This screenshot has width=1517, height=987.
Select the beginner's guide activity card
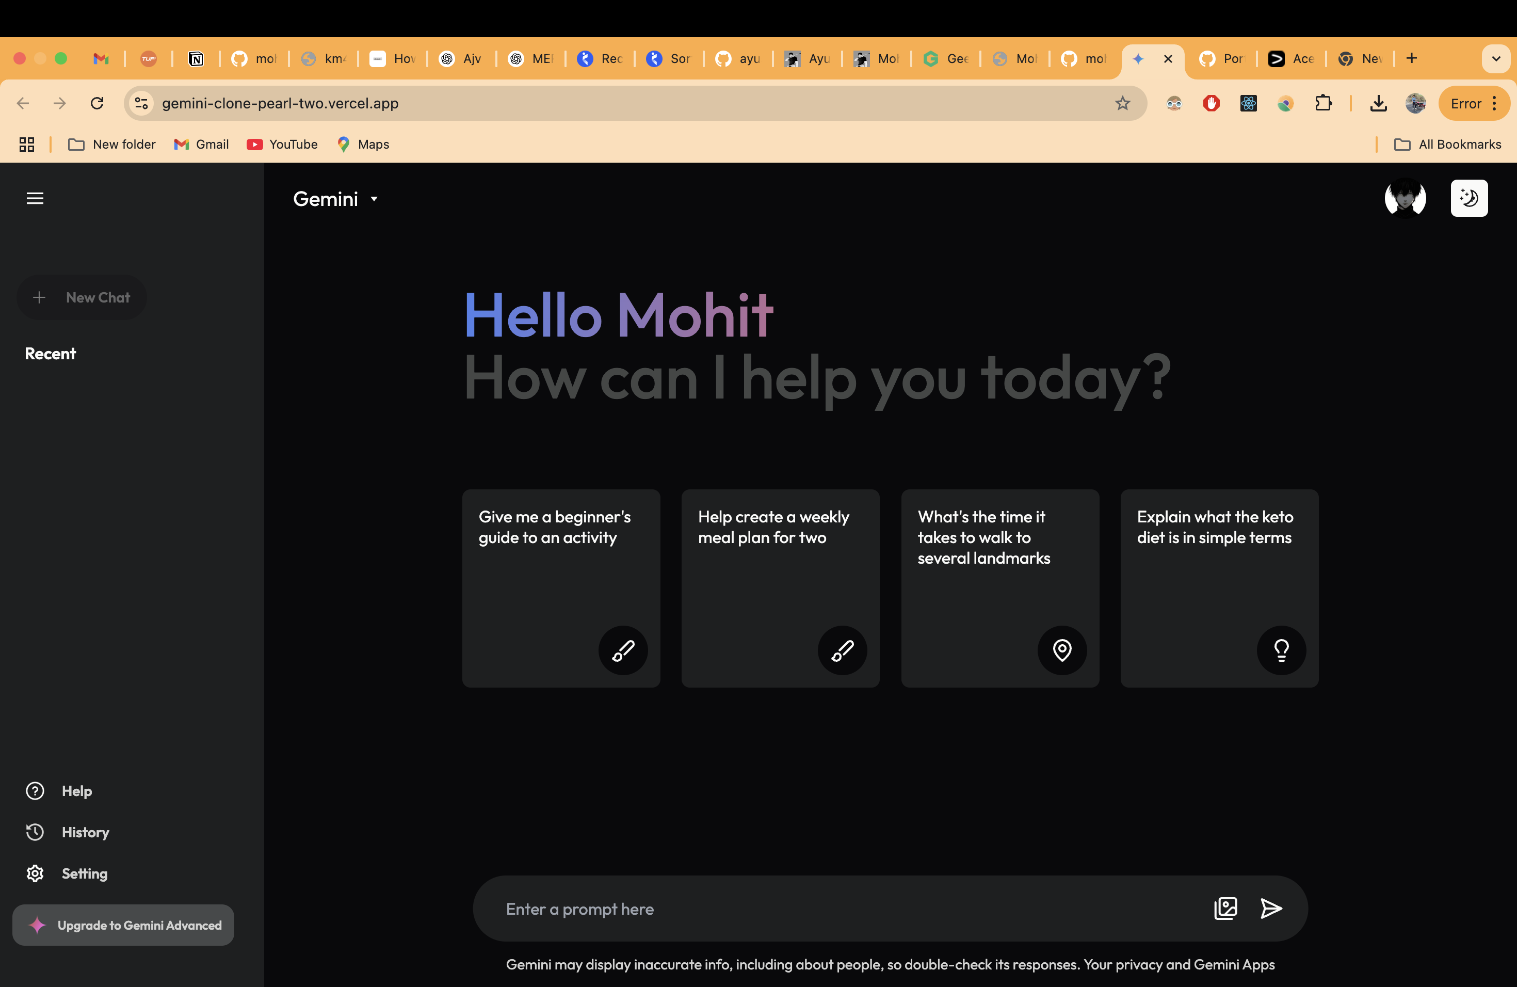point(561,588)
